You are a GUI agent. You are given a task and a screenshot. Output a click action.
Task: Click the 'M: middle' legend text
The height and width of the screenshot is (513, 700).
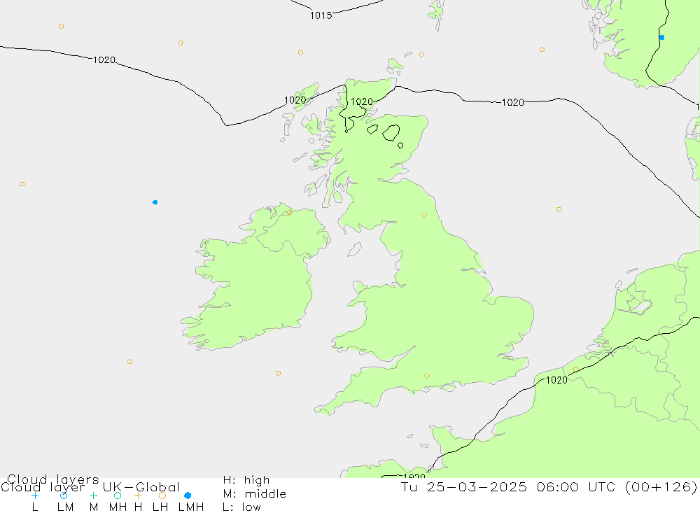tap(255, 494)
